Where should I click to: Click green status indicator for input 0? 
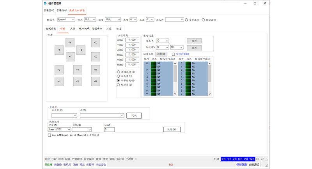153,63
